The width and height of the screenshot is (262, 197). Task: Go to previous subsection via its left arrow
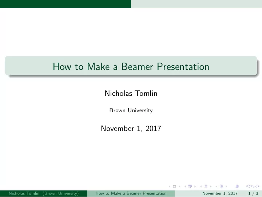[201, 186]
